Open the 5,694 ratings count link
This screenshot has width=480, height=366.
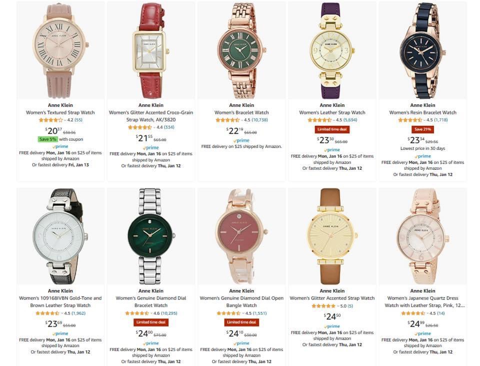350,120
